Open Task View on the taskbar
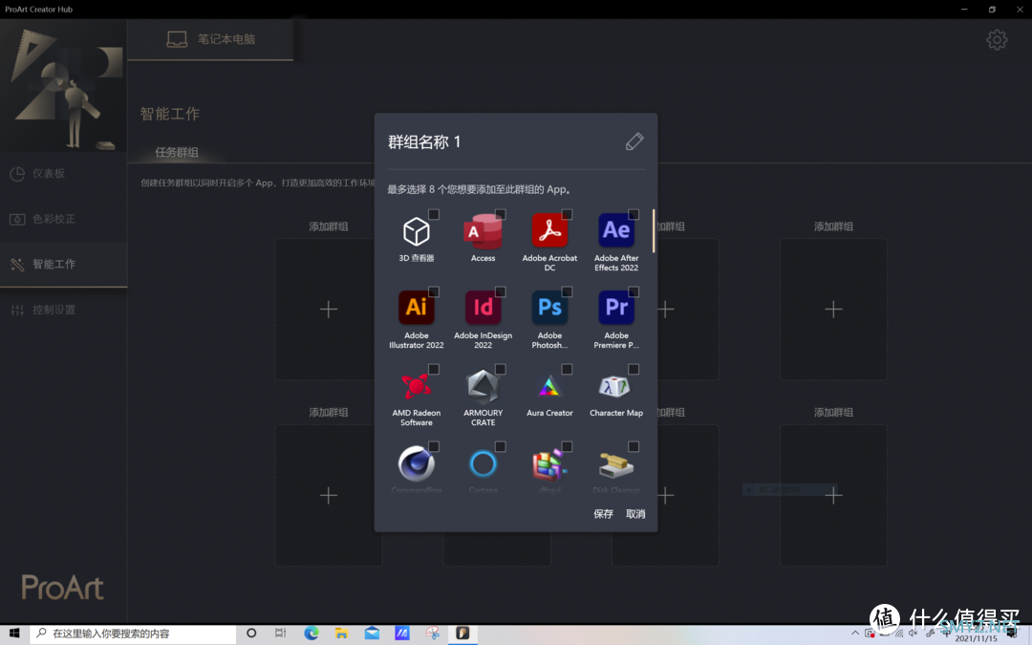The image size is (1032, 645). tap(280, 634)
